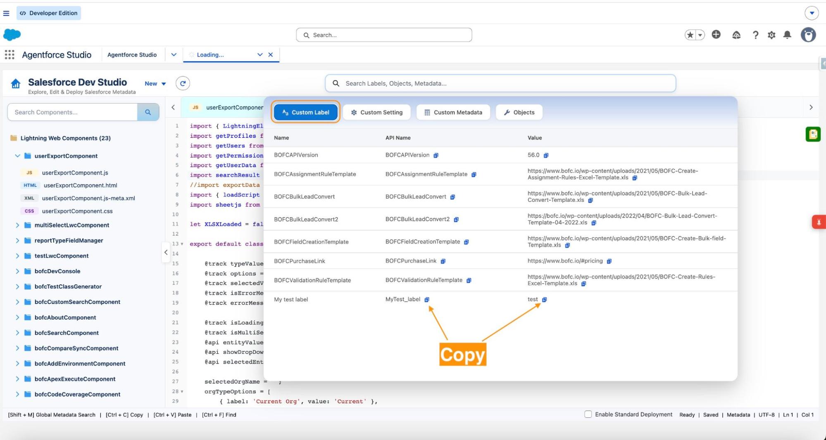Collapse the sidebar with the splitter arrow
Image resolution: width=826 pixels, height=440 pixels.
[x=166, y=252]
